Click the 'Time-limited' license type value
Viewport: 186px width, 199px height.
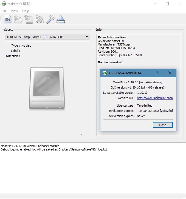coord(145,106)
